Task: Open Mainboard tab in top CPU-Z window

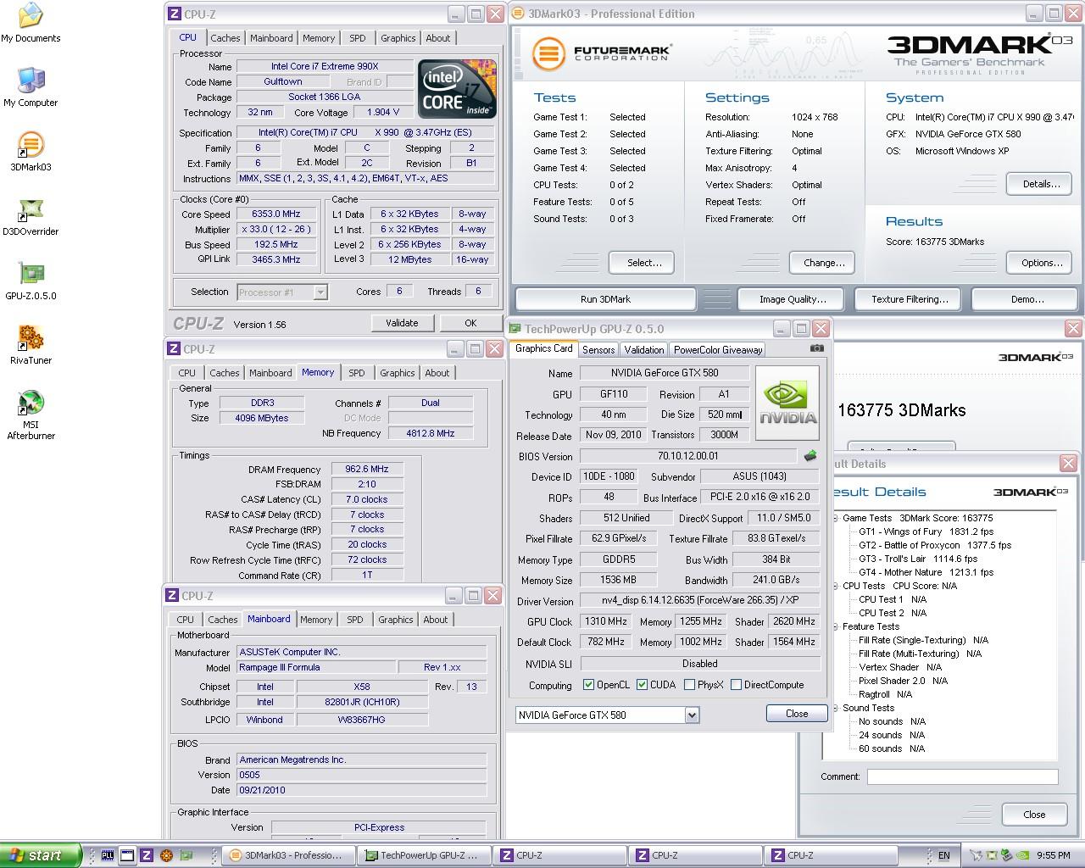Action: point(271,38)
